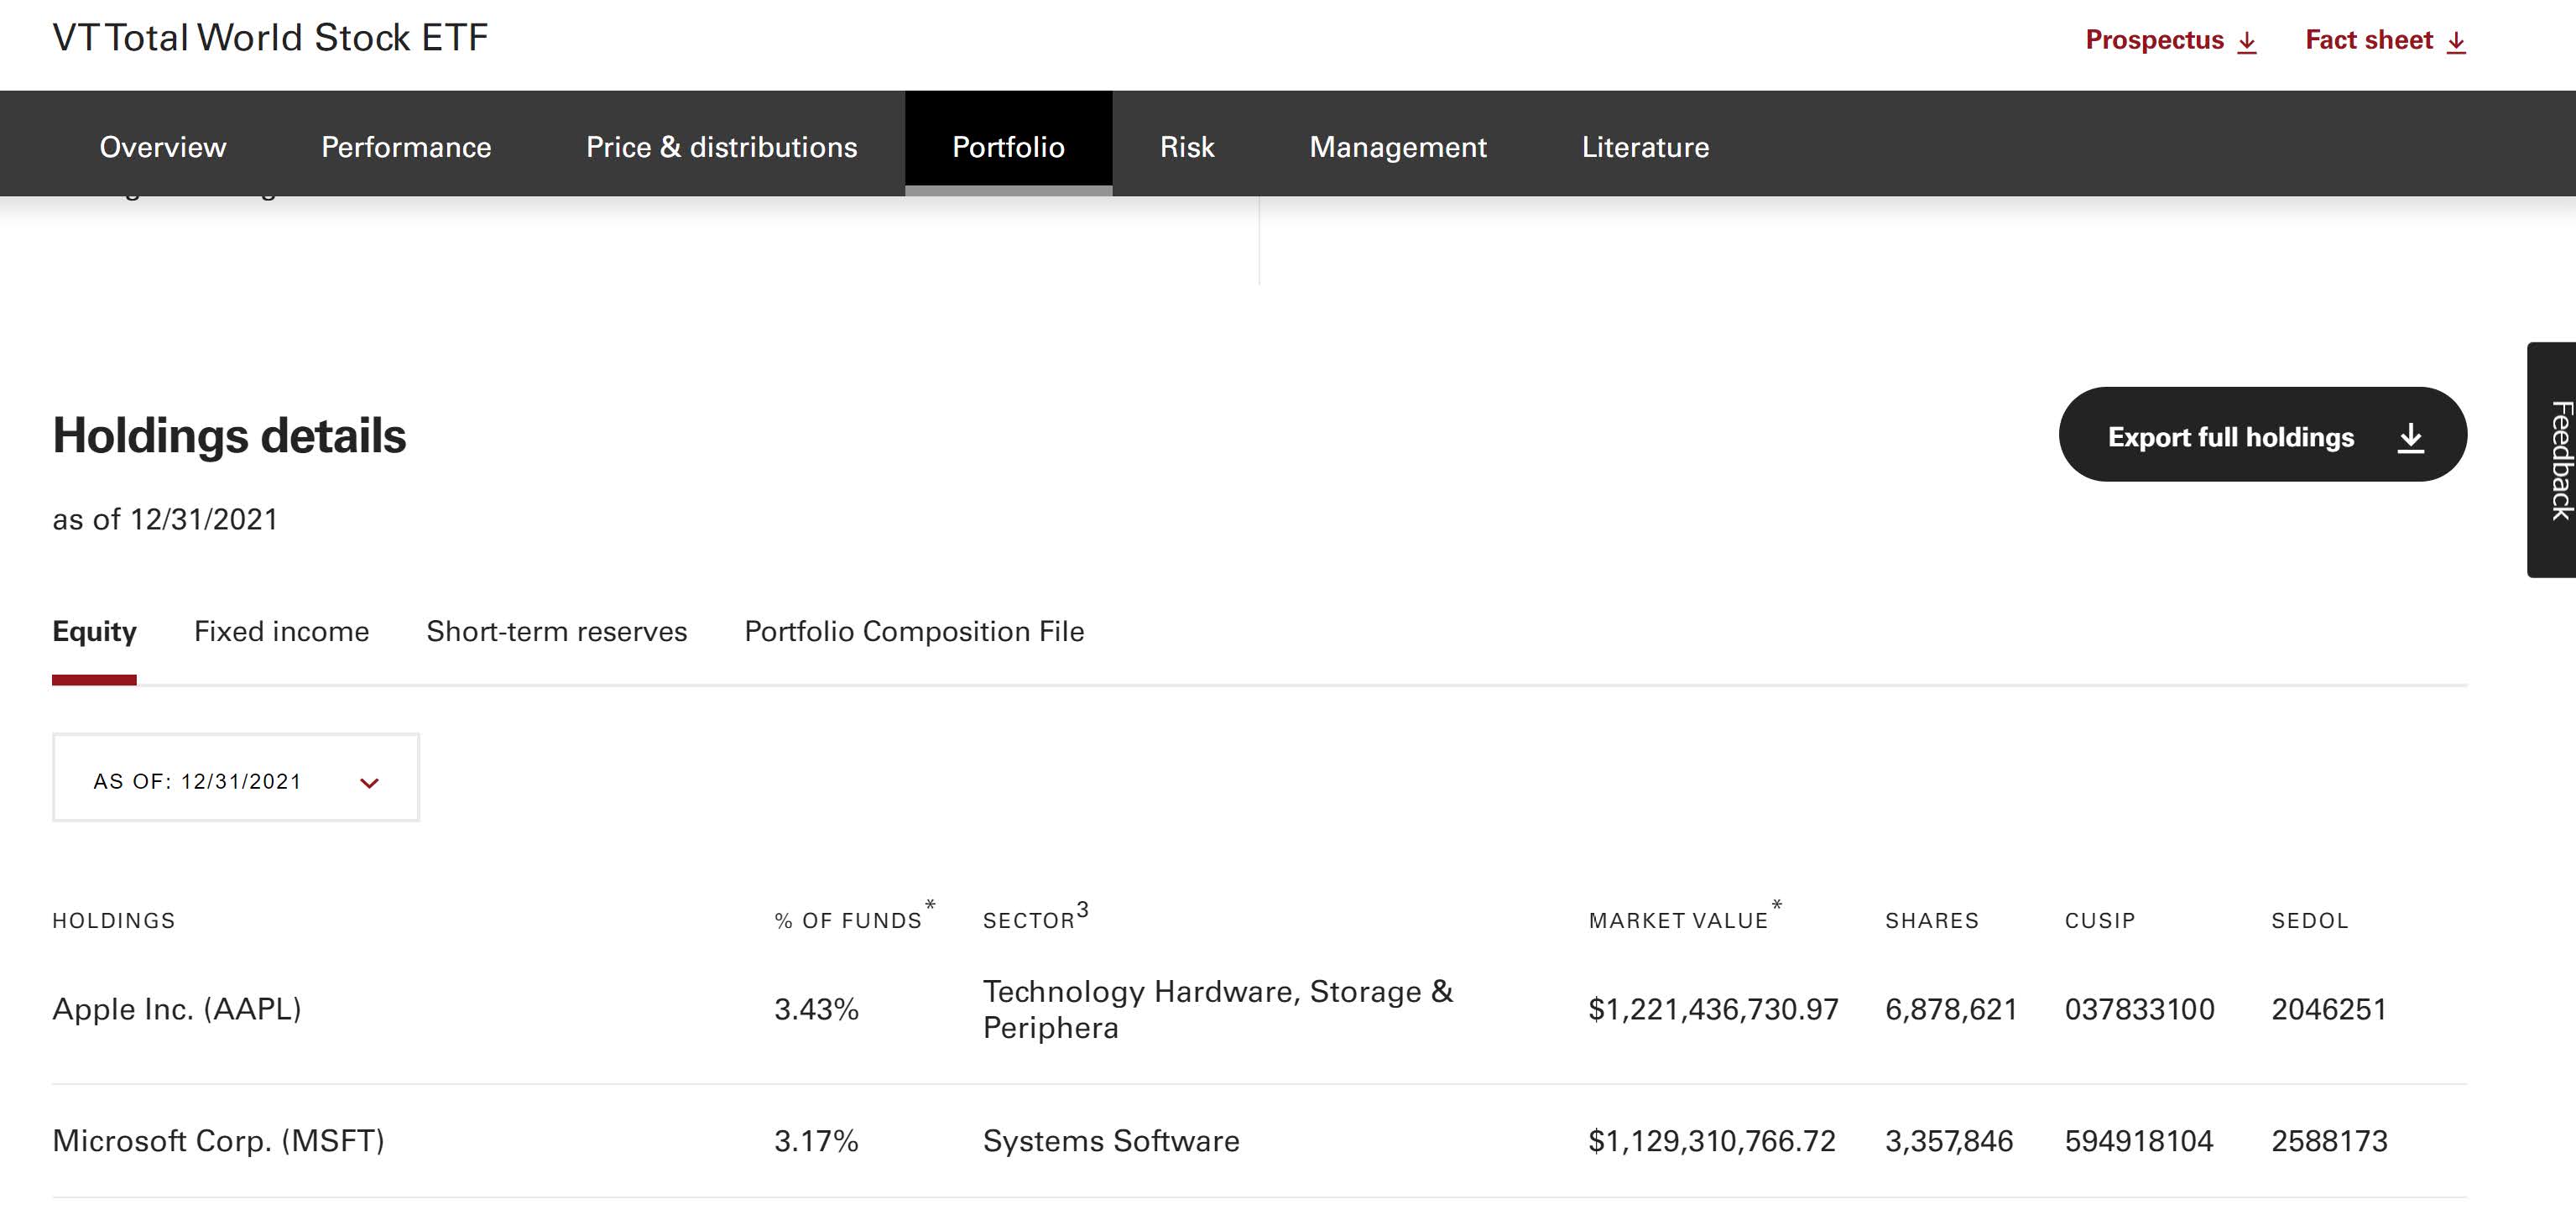
Task: Switch to the Management tab
Action: point(1398,146)
